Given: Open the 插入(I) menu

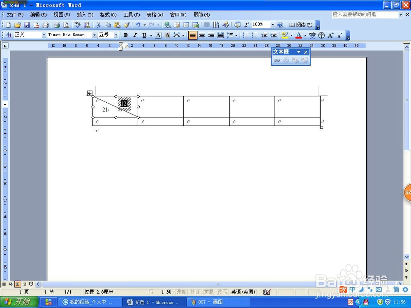Looking at the screenshot, I should tap(85, 15).
